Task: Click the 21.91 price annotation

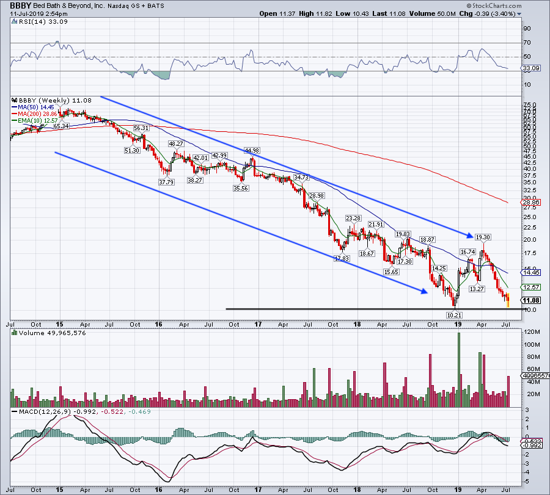Action: tap(376, 224)
